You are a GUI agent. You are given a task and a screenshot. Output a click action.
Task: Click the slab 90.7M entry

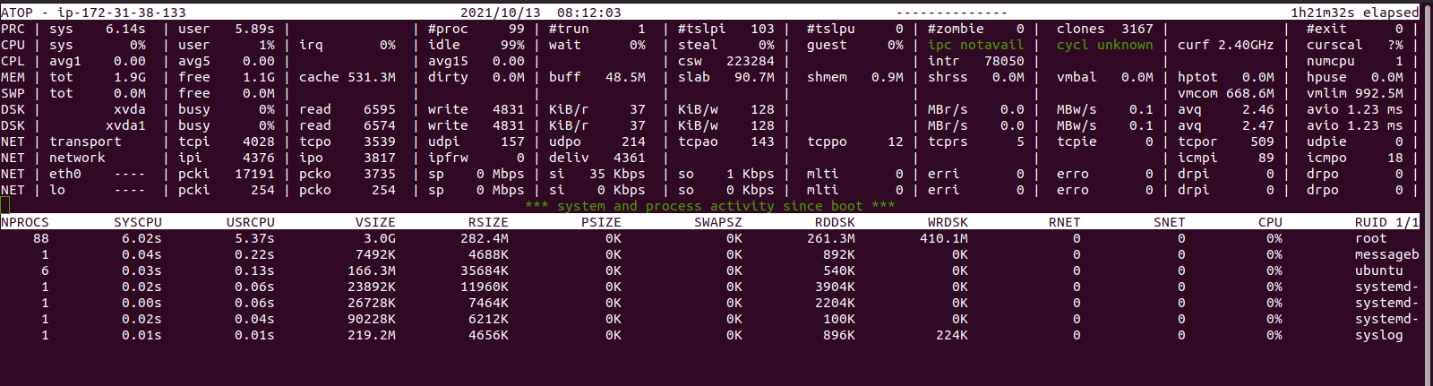(x=726, y=77)
